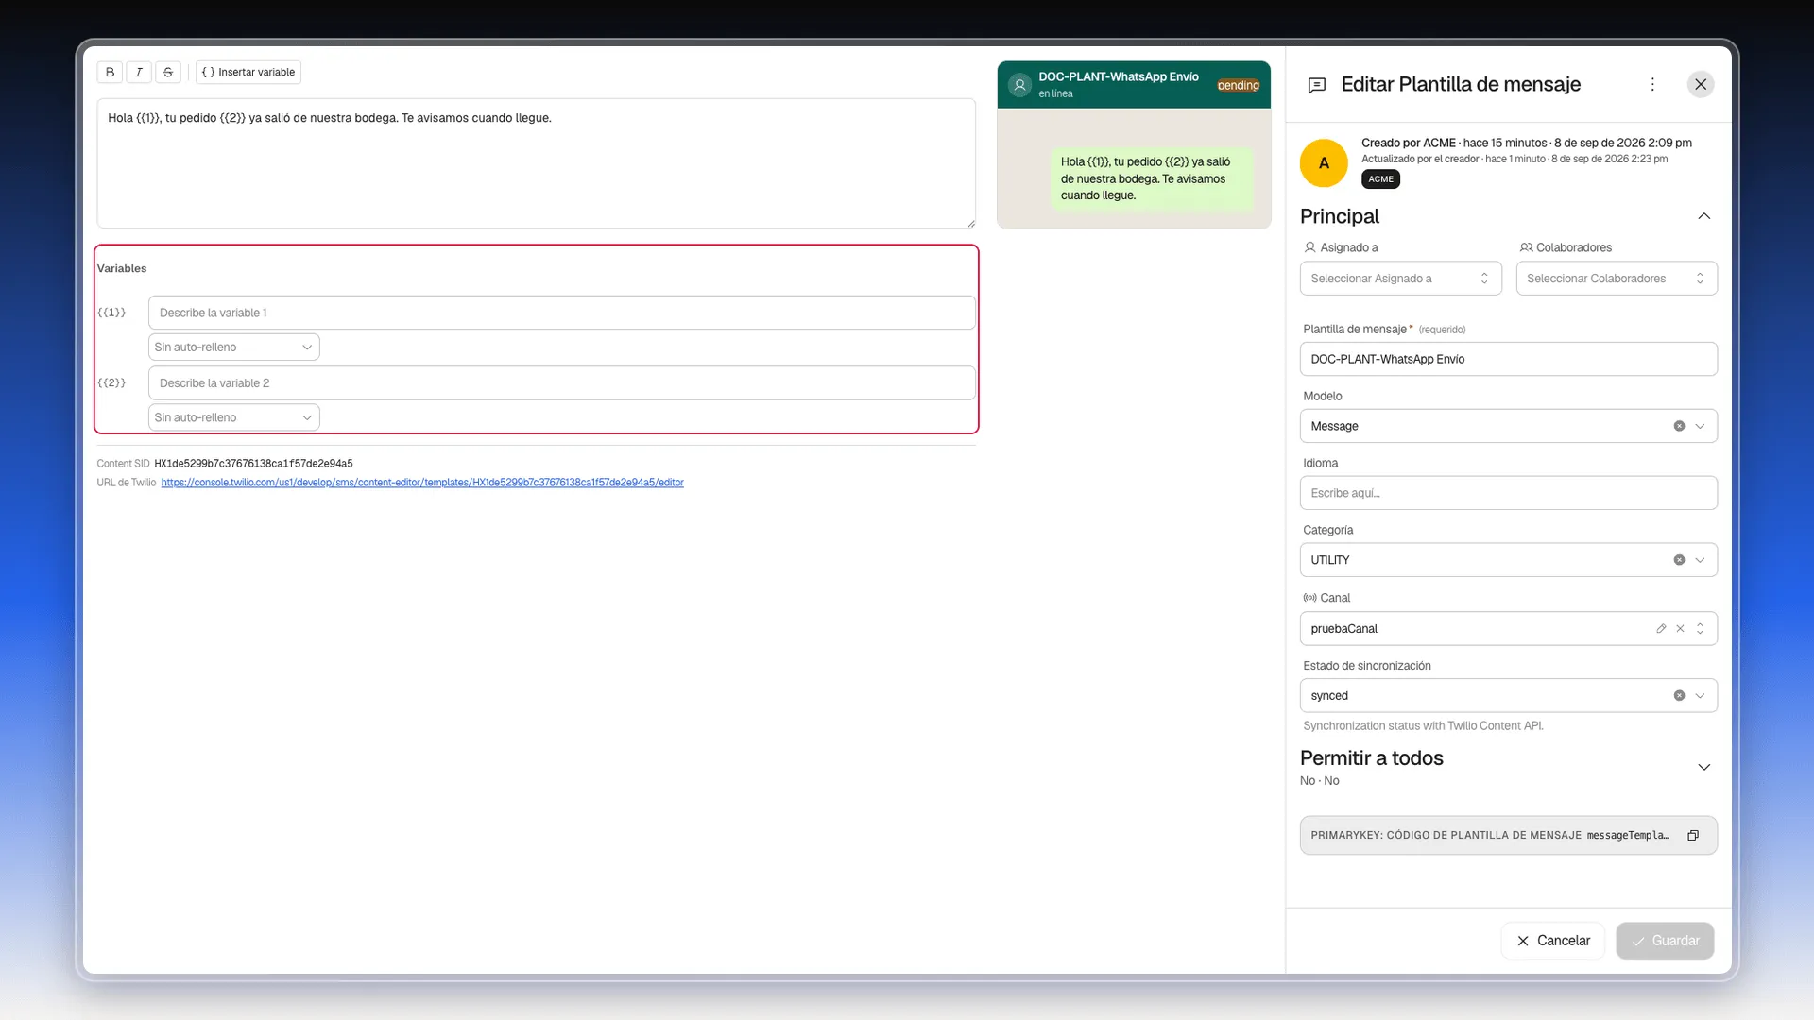
Task: Click the Idioma text input
Action: 1508,493
